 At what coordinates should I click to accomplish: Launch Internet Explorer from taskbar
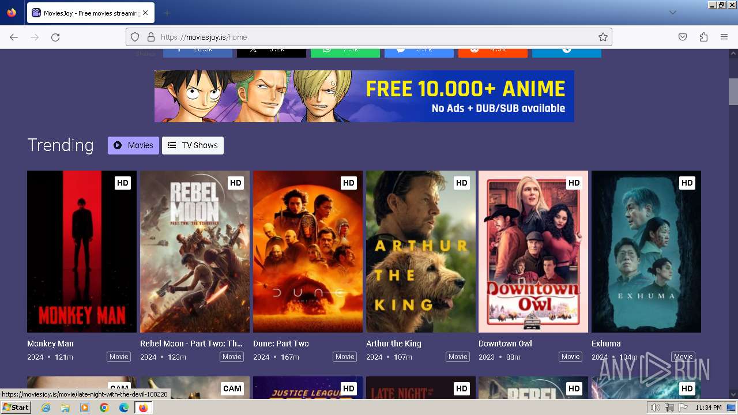(46, 408)
